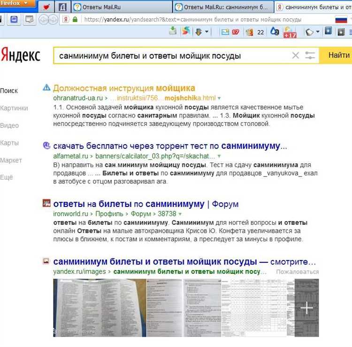Select Маркет in the left sidebar
Image resolution: width=352 pixels, height=347 pixels.
(x=11, y=161)
